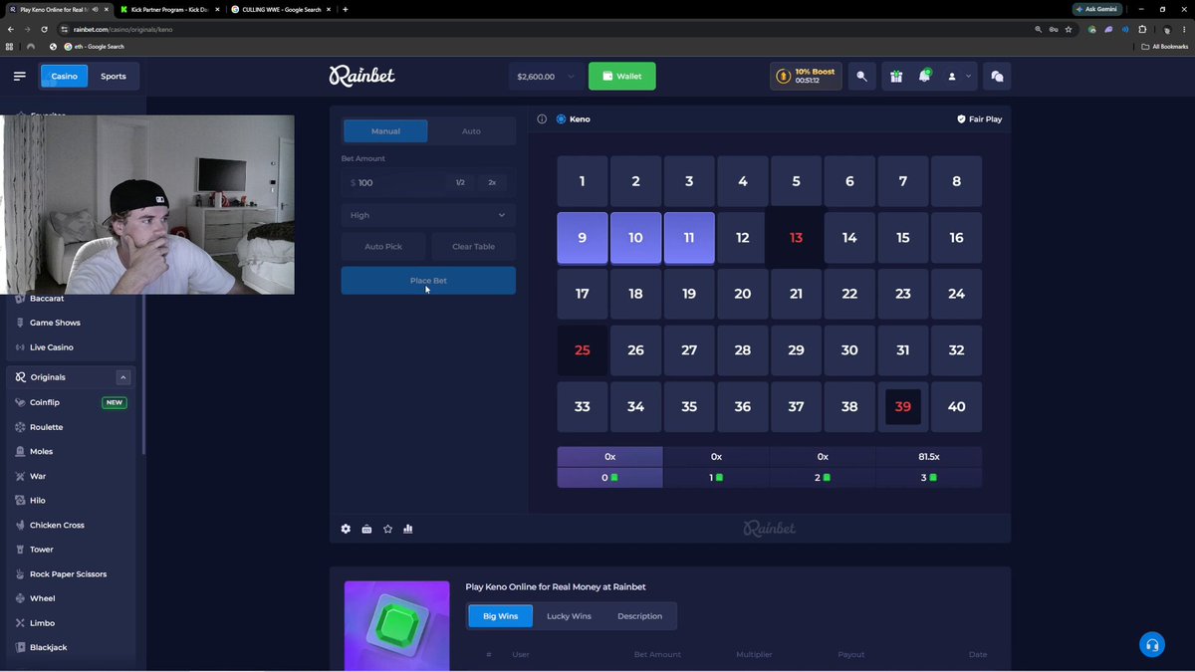Click the Keno game info icon

tap(542, 118)
